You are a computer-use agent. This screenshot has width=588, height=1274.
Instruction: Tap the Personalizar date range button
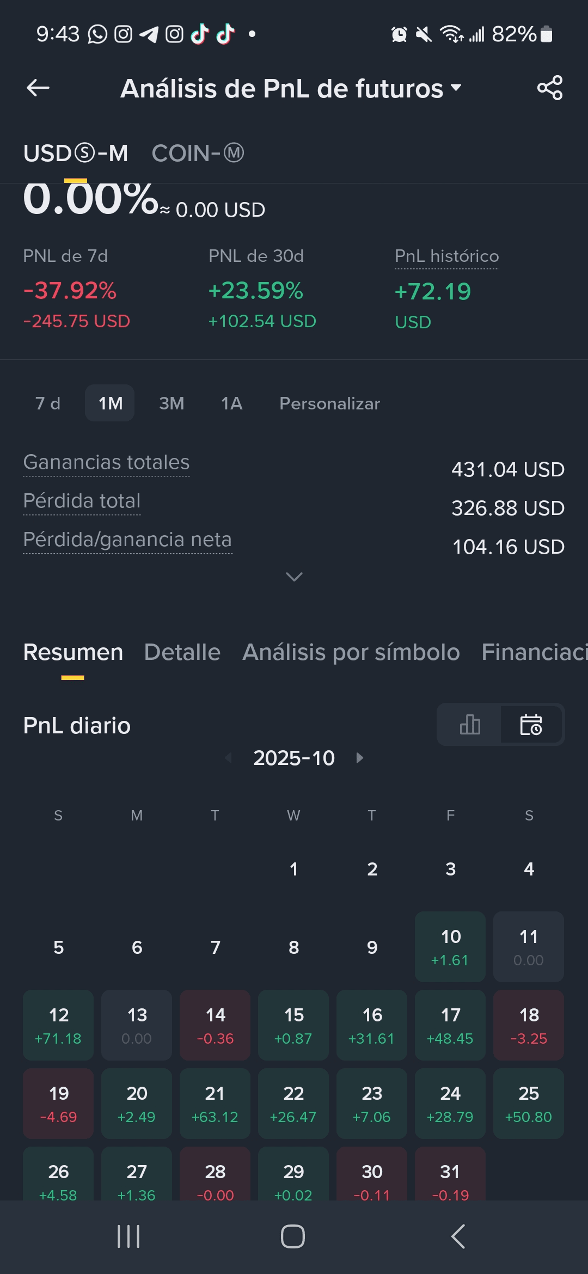coord(329,403)
